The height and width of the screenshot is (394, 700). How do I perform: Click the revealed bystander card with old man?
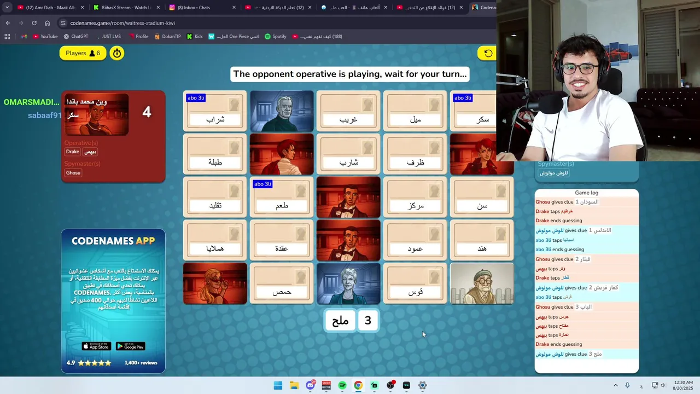click(482, 283)
